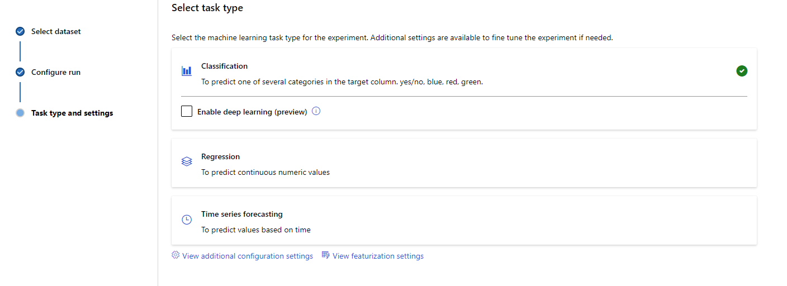Enable the deep learning (preview) checkbox

tap(187, 111)
